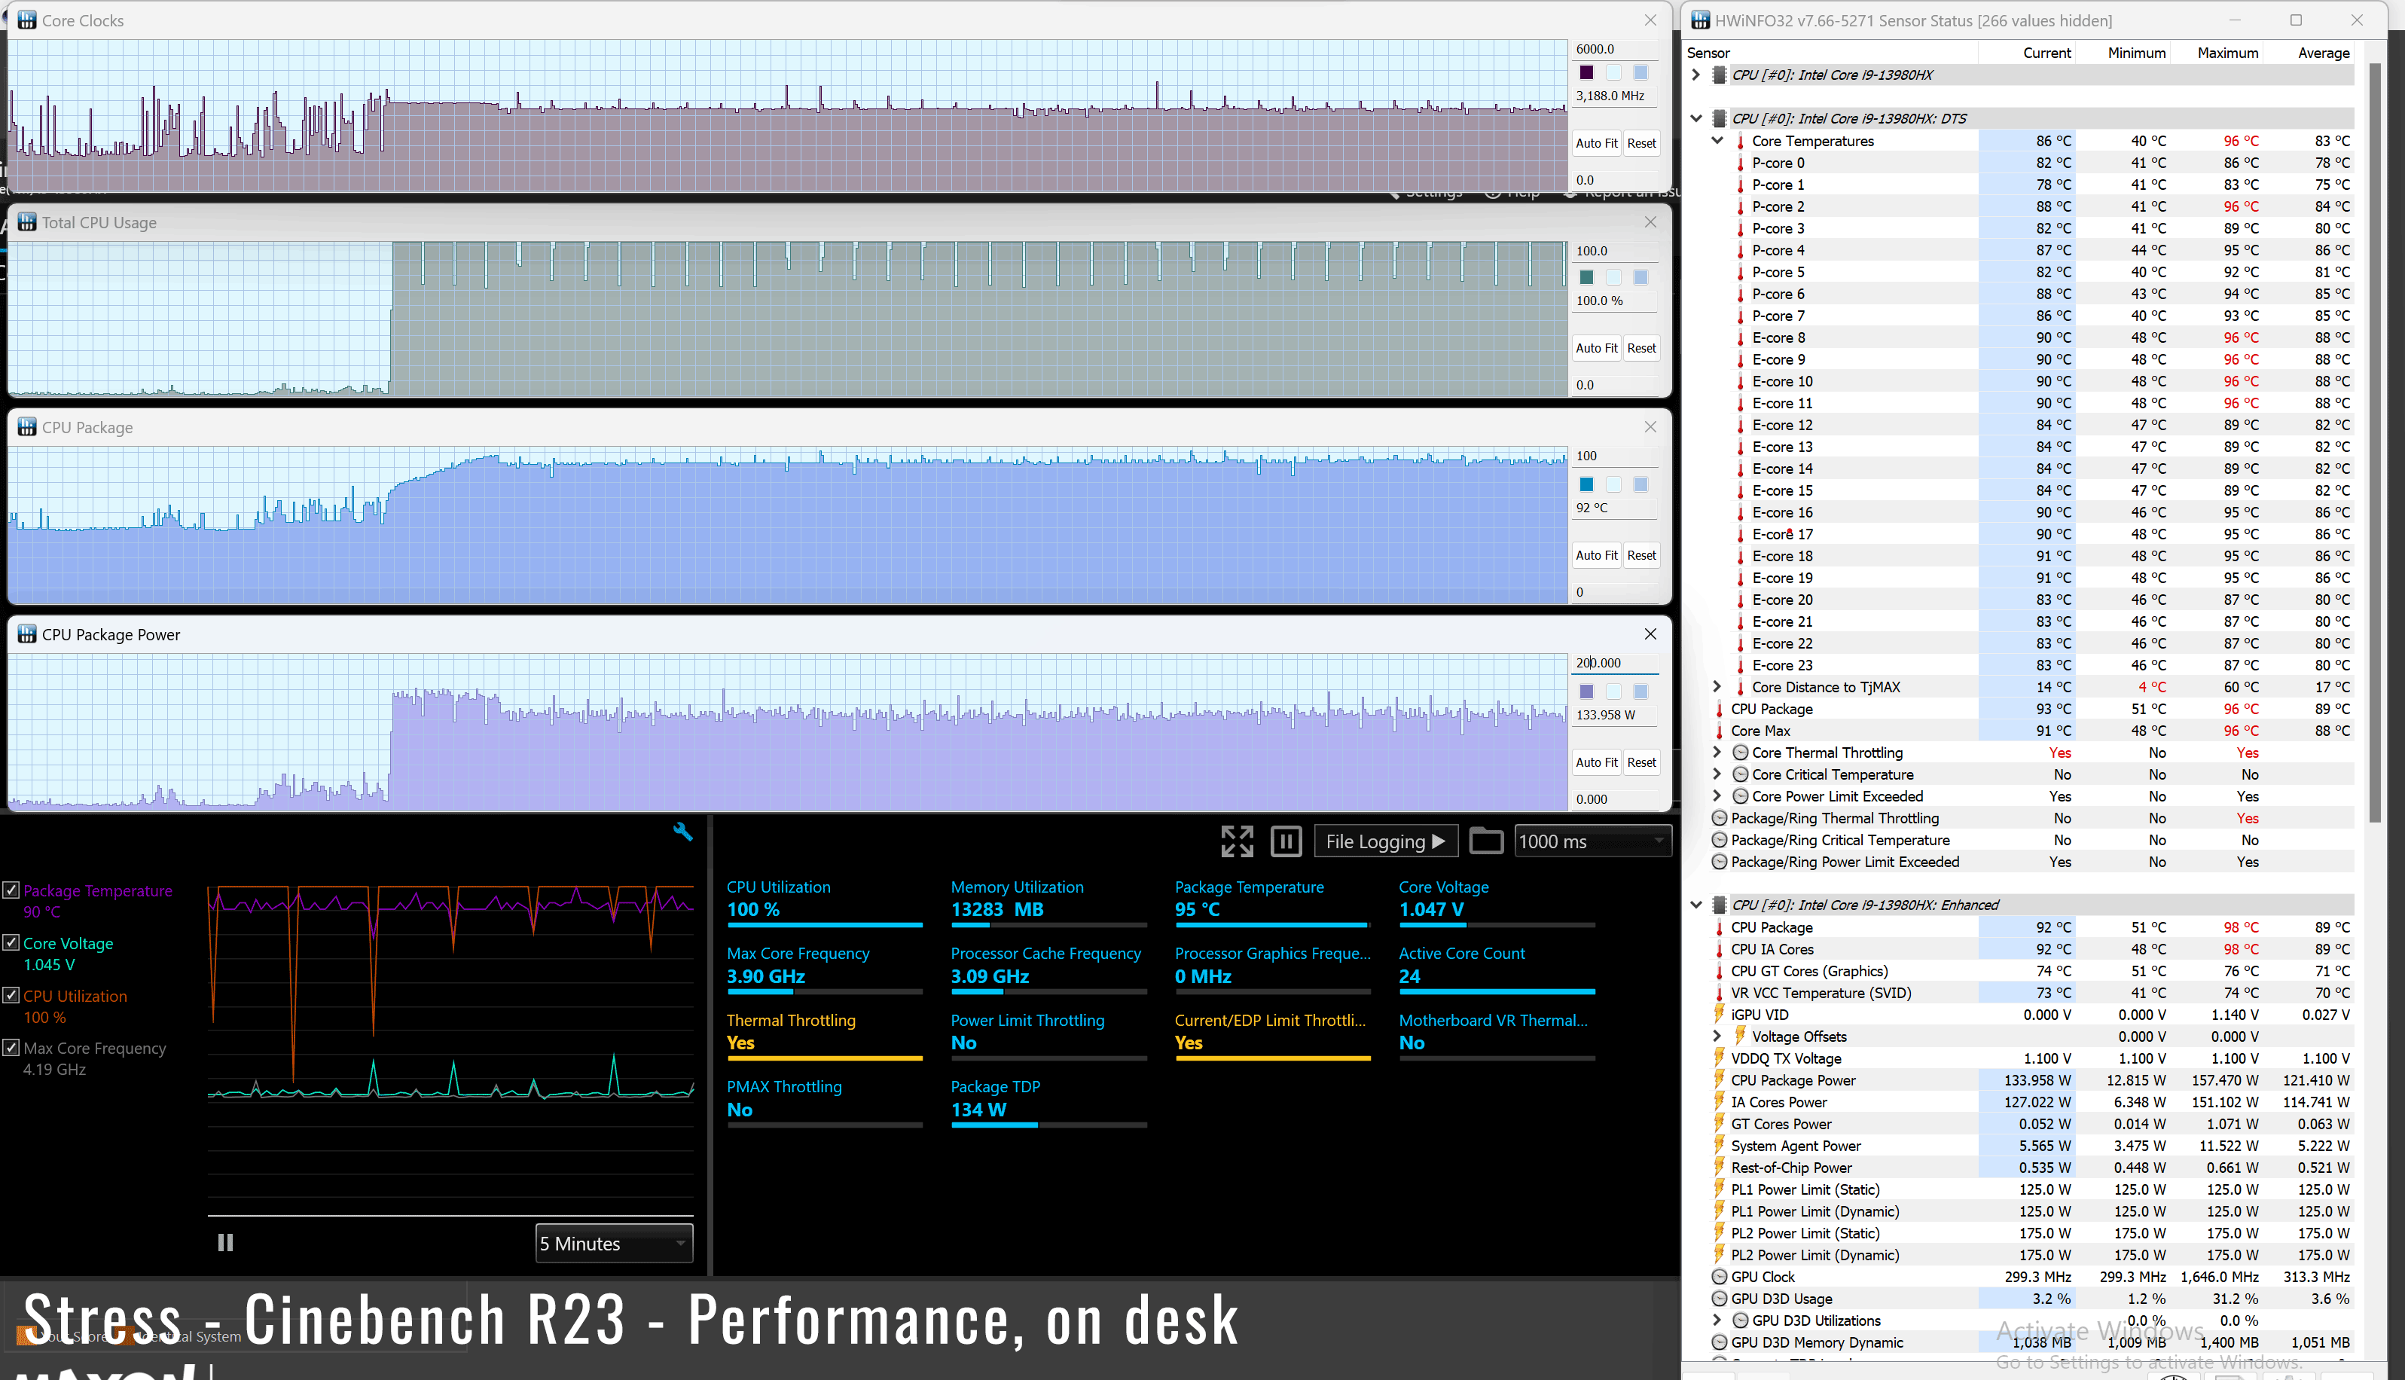Screen dimensions: 2405x1380
Task: Open the log folder icon
Action: point(1485,841)
